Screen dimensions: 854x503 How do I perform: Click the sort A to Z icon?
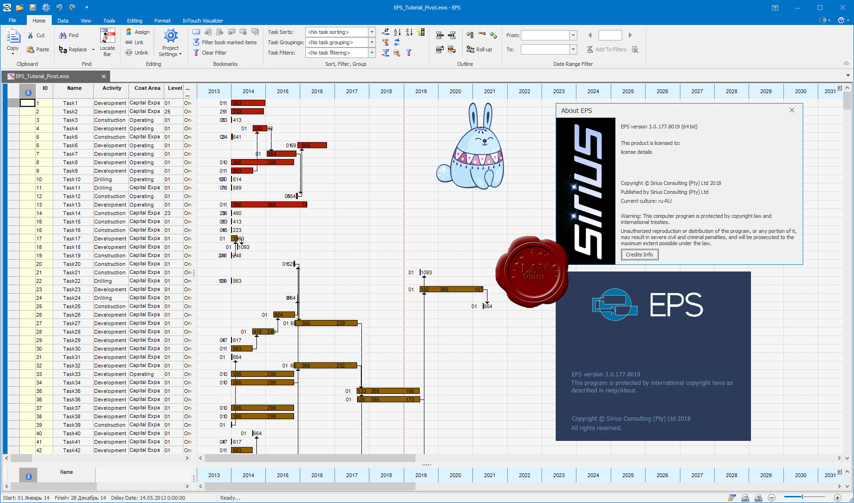[397, 32]
